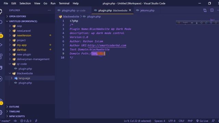This screenshot has width=219, height=123.
Task: Click the lightning port icon in status bar
Action: point(36,121)
